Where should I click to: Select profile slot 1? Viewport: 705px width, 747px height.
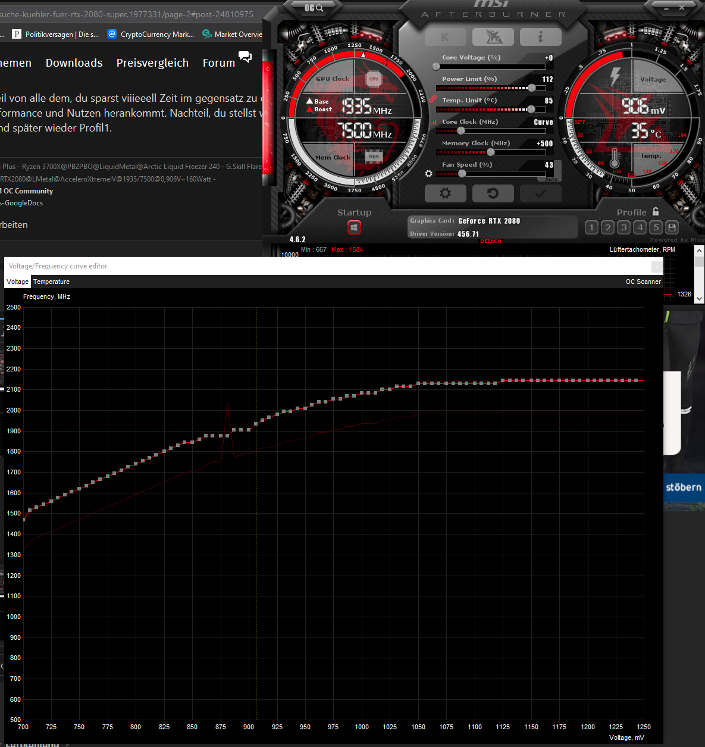coord(591,227)
